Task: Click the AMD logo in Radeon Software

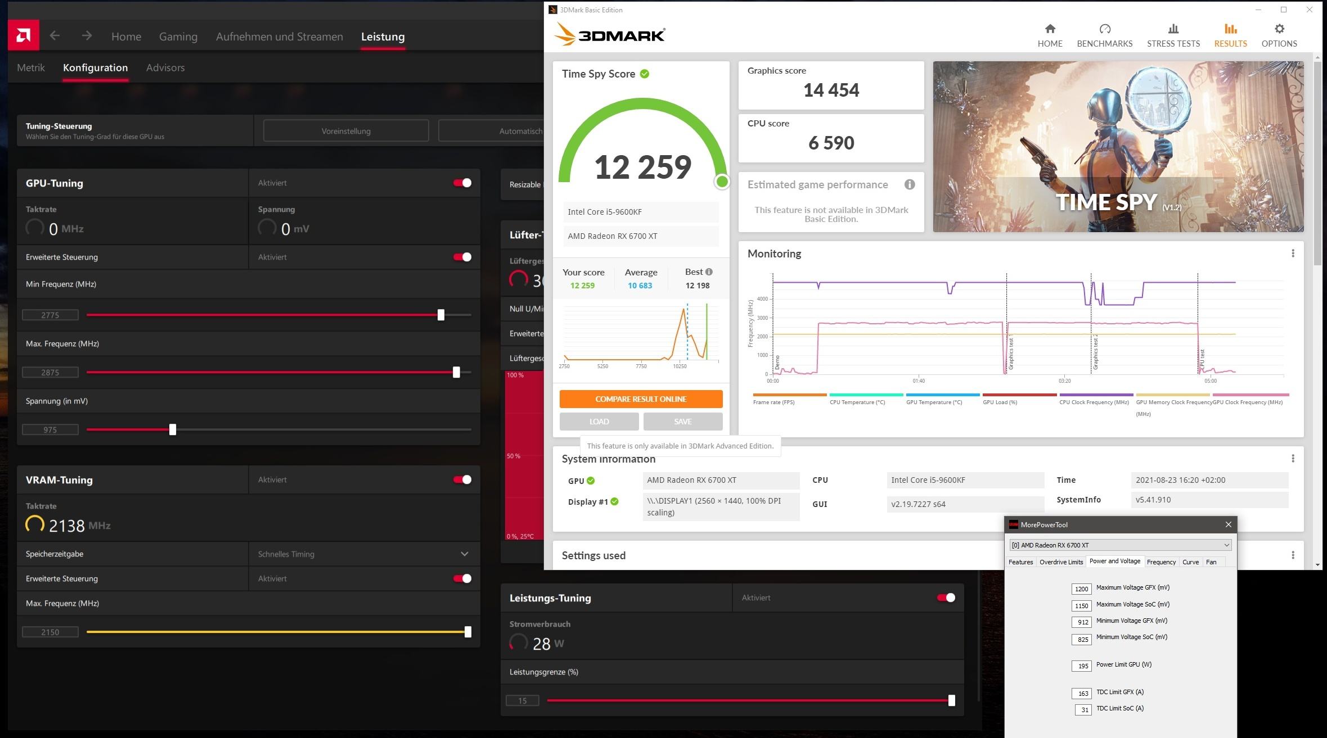Action: point(24,36)
